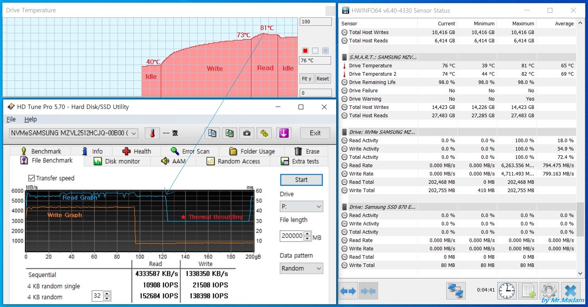Click Fit y button in Drive Temperature

307,78
